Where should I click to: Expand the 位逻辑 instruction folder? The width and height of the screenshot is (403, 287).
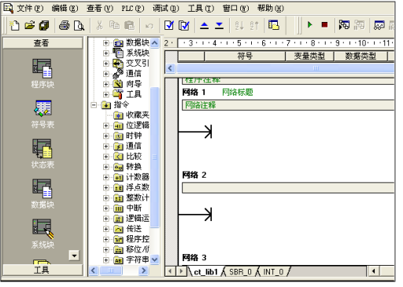coord(105,126)
